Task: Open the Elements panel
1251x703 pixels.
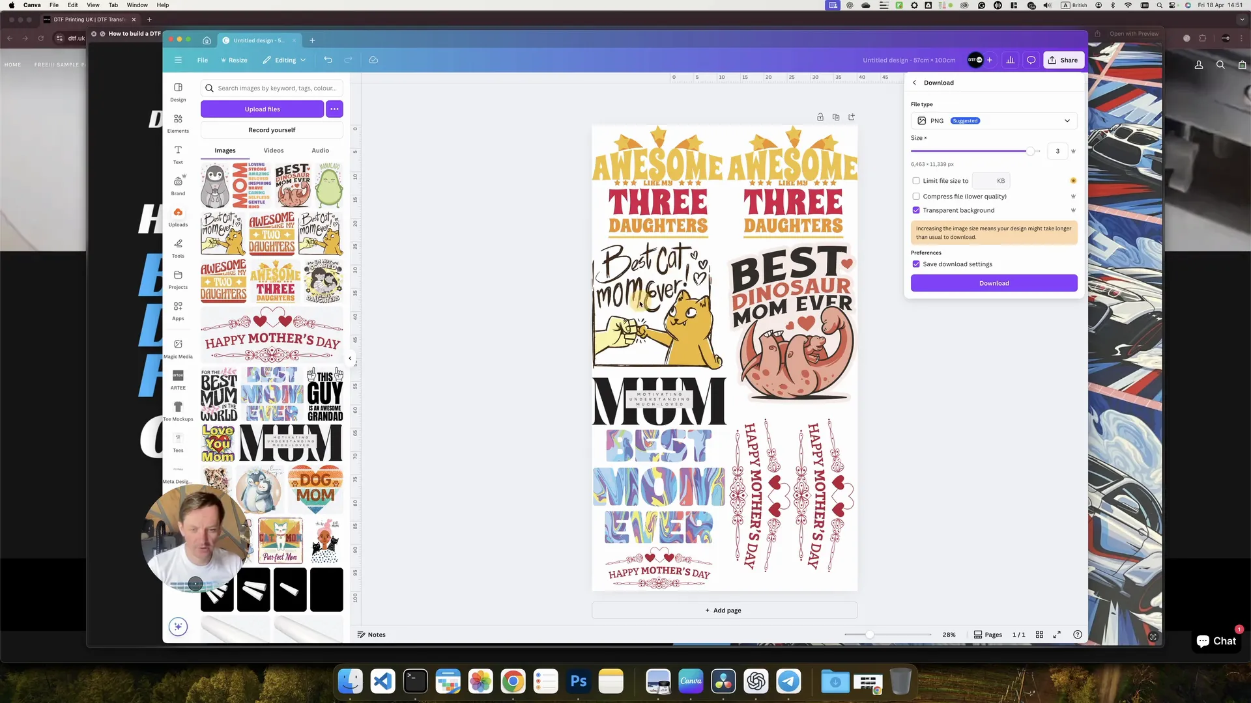Action: (x=178, y=123)
